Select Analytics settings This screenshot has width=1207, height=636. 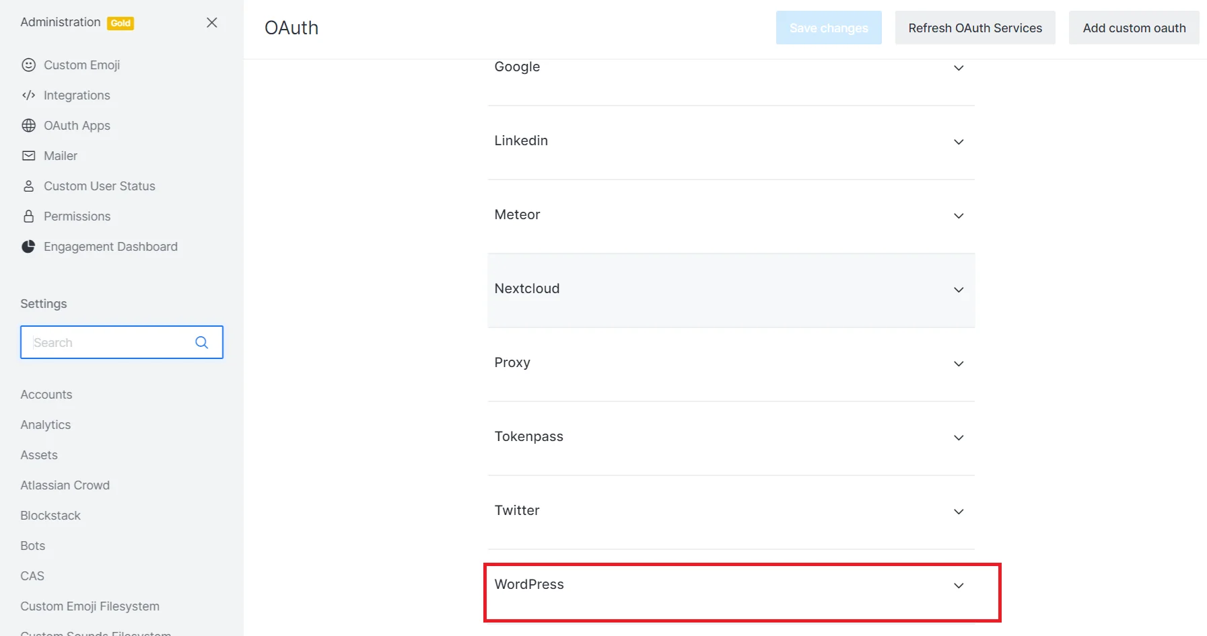point(45,424)
